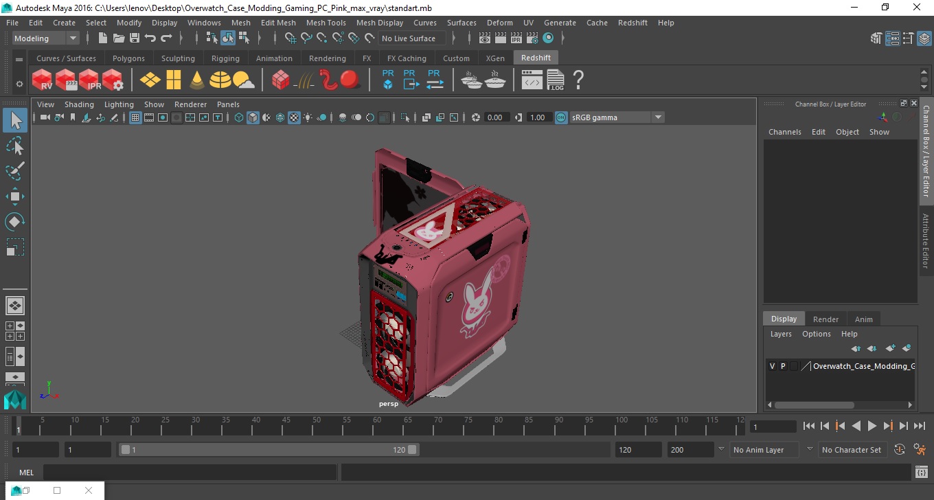
Task: Open the Script Editor icon
Action: 922,472
